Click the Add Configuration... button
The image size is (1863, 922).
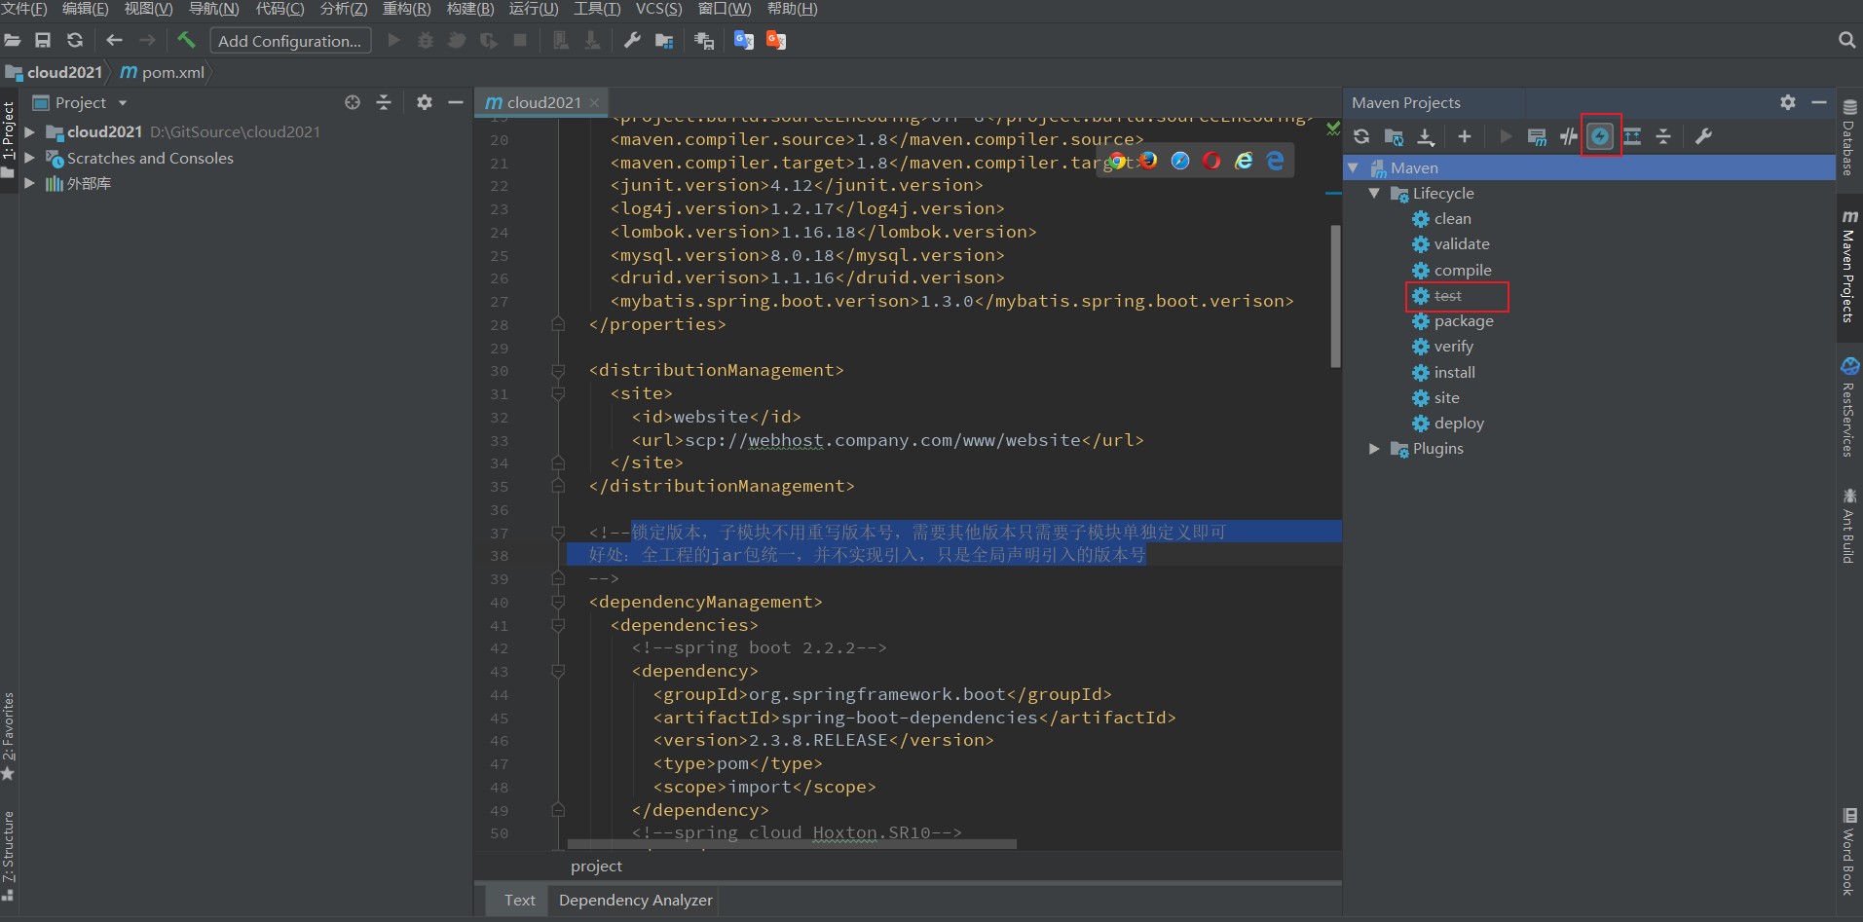[290, 41]
